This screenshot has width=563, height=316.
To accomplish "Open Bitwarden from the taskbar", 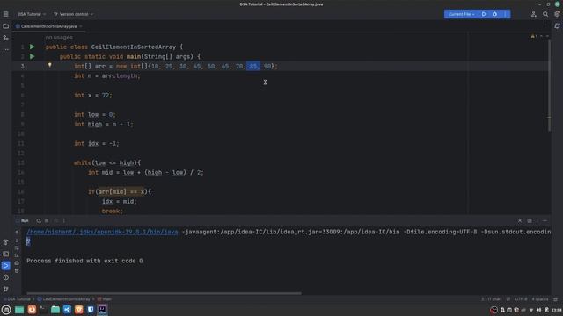I will coord(91,310).
